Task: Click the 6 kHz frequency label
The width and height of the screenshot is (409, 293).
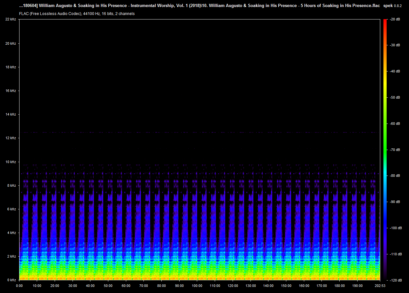Action: (x=12, y=209)
